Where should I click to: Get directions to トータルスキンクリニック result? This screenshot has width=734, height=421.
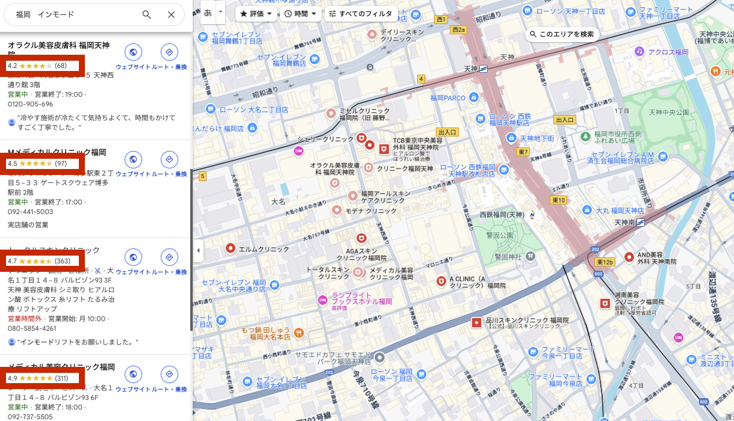tap(169, 257)
